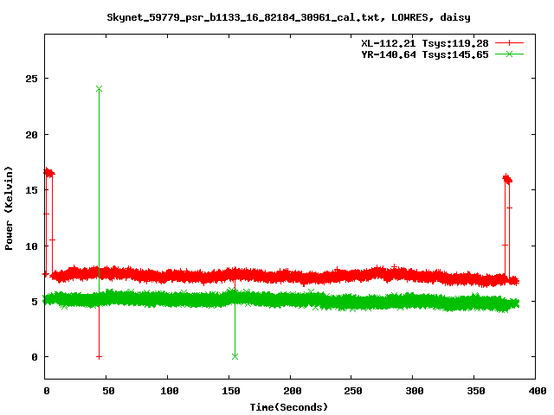The image size is (554, 415).
Task: Click the red zero-value marker near 45 seconds
Action: pyautogui.click(x=99, y=357)
